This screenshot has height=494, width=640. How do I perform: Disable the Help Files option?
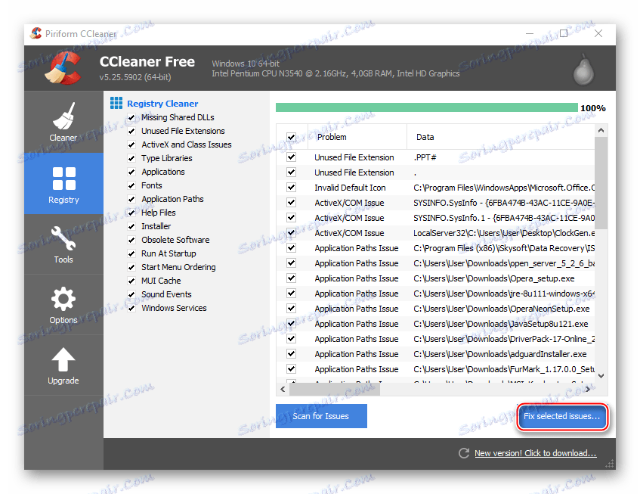131,213
